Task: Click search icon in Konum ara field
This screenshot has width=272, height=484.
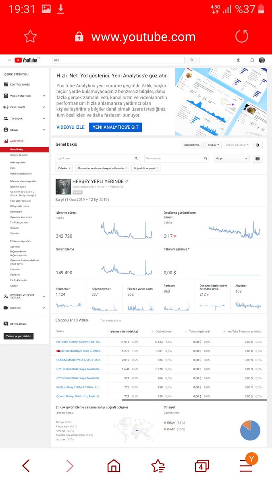Action: point(206,159)
